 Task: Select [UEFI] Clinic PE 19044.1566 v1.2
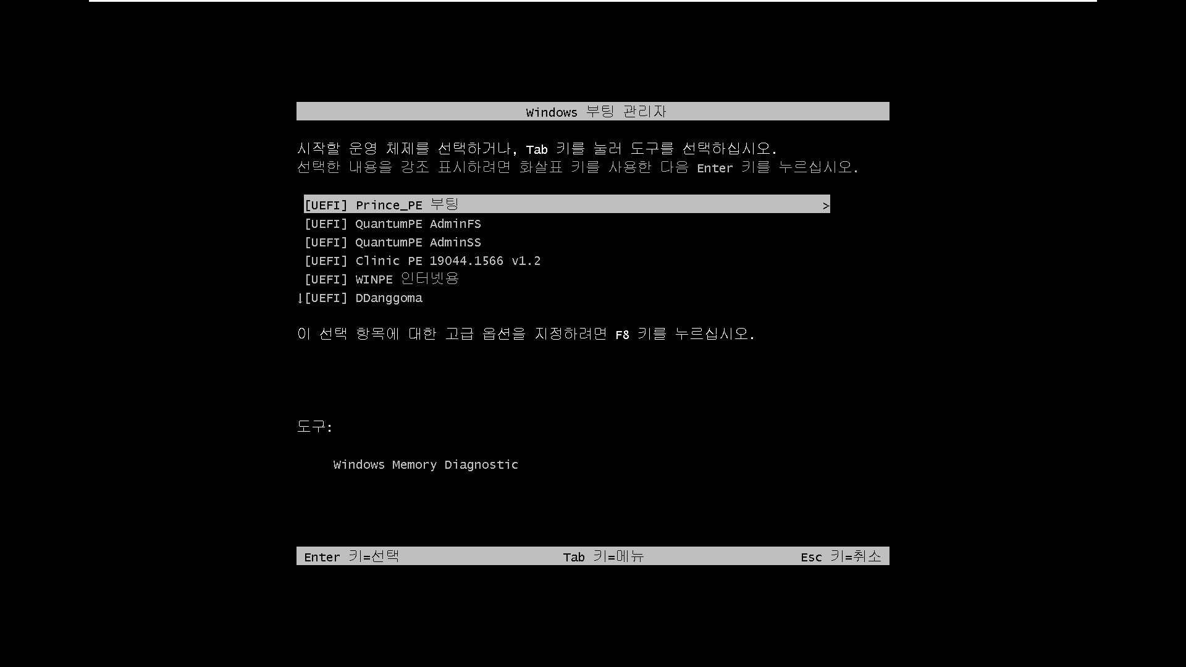pyautogui.click(x=421, y=260)
